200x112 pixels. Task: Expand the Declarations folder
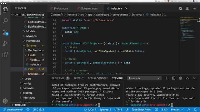click(36, 50)
